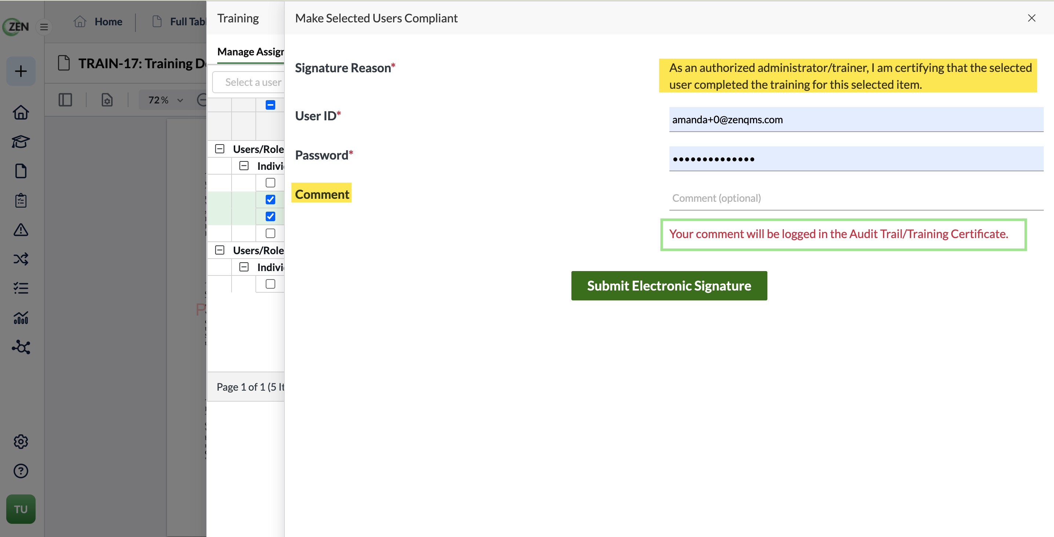1054x537 pixels.
Task: Click the TU user avatar
Action: [21, 509]
